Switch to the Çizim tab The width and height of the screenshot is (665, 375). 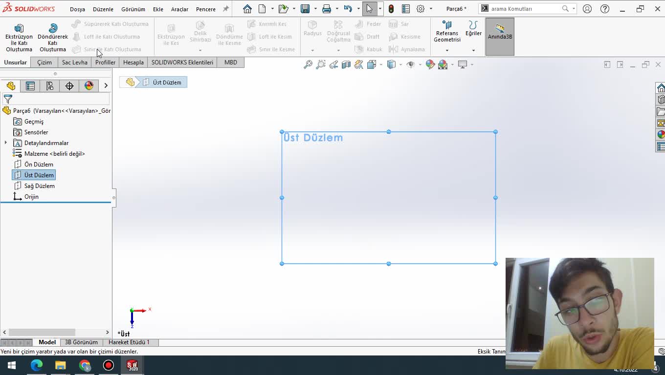pyautogui.click(x=44, y=62)
